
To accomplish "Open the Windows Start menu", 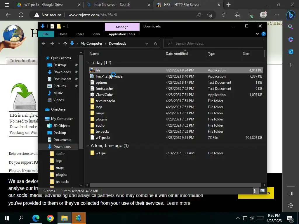I will tap(7, 218).
